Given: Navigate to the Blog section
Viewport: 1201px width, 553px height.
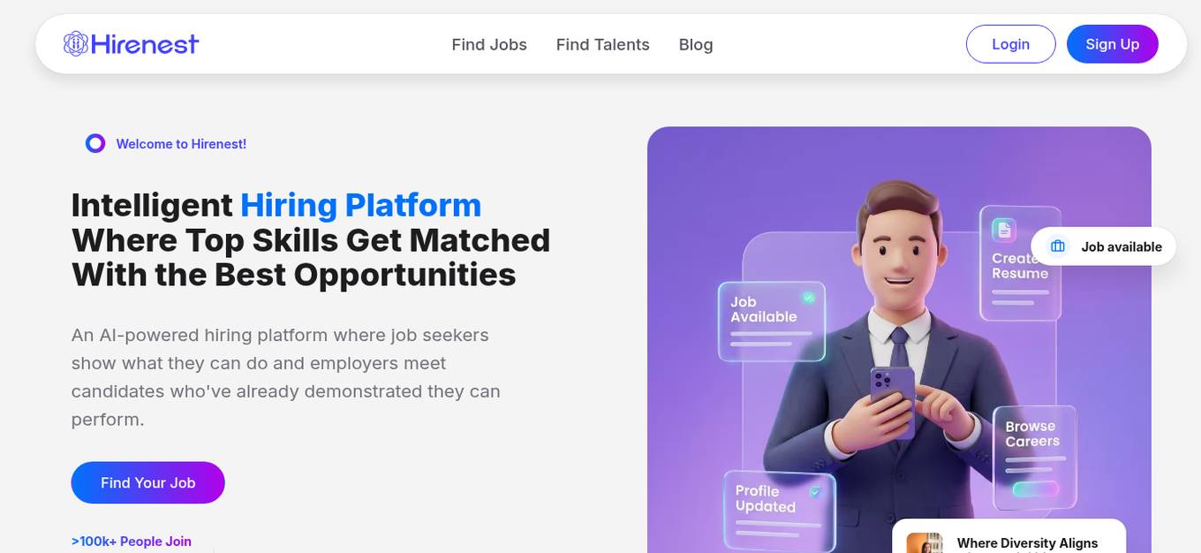Looking at the screenshot, I should click(x=696, y=44).
